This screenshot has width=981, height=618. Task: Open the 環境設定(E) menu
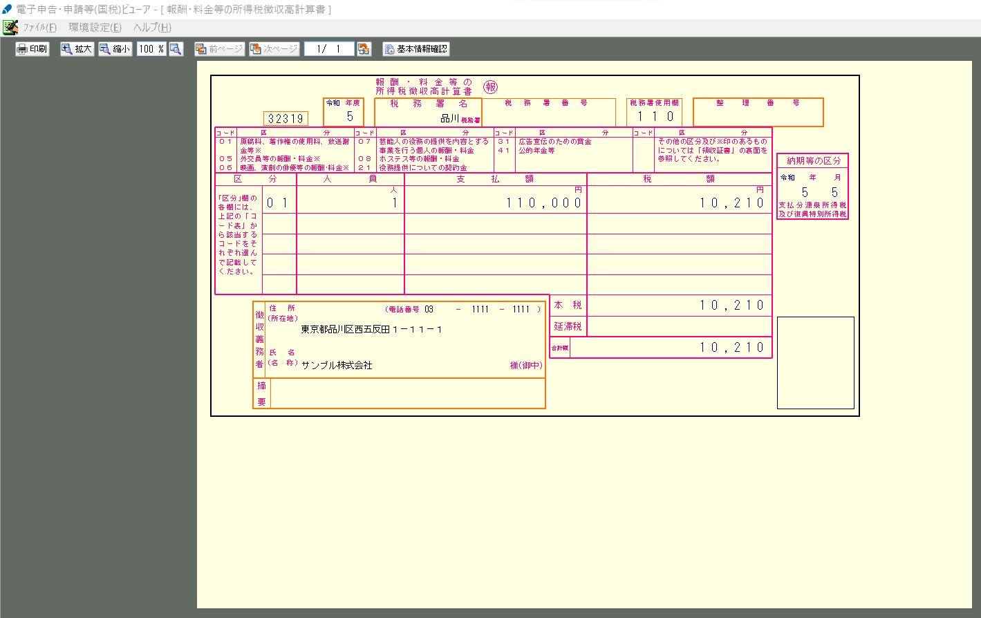point(95,28)
